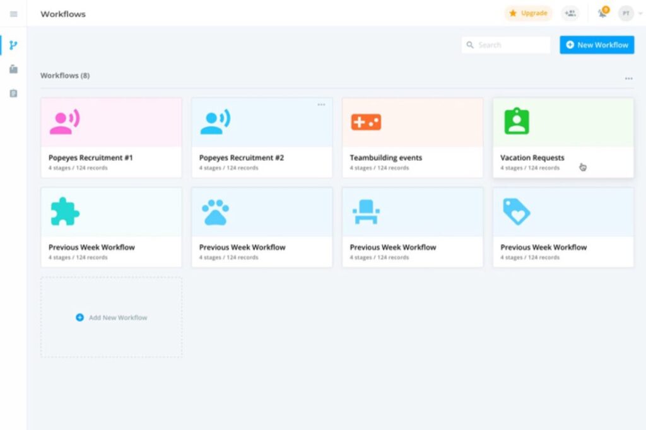Image resolution: width=646 pixels, height=430 pixels.
Task: Open the Workflows section options menu
Action: [x=628, y=78]
